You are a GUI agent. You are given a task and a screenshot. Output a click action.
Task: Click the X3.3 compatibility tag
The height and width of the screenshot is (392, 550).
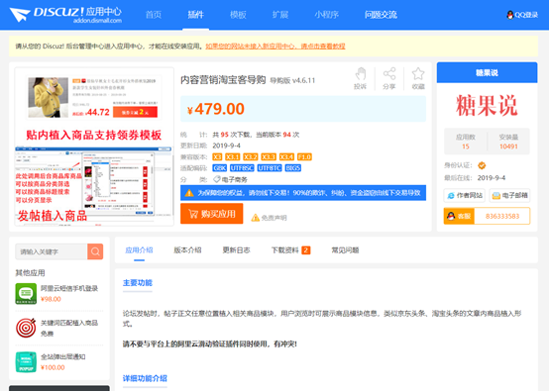pyautogui.click(x=269, y=157)
